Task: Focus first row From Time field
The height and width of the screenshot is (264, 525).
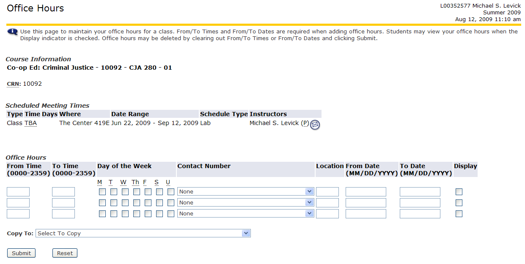Action: click(18, 192)
